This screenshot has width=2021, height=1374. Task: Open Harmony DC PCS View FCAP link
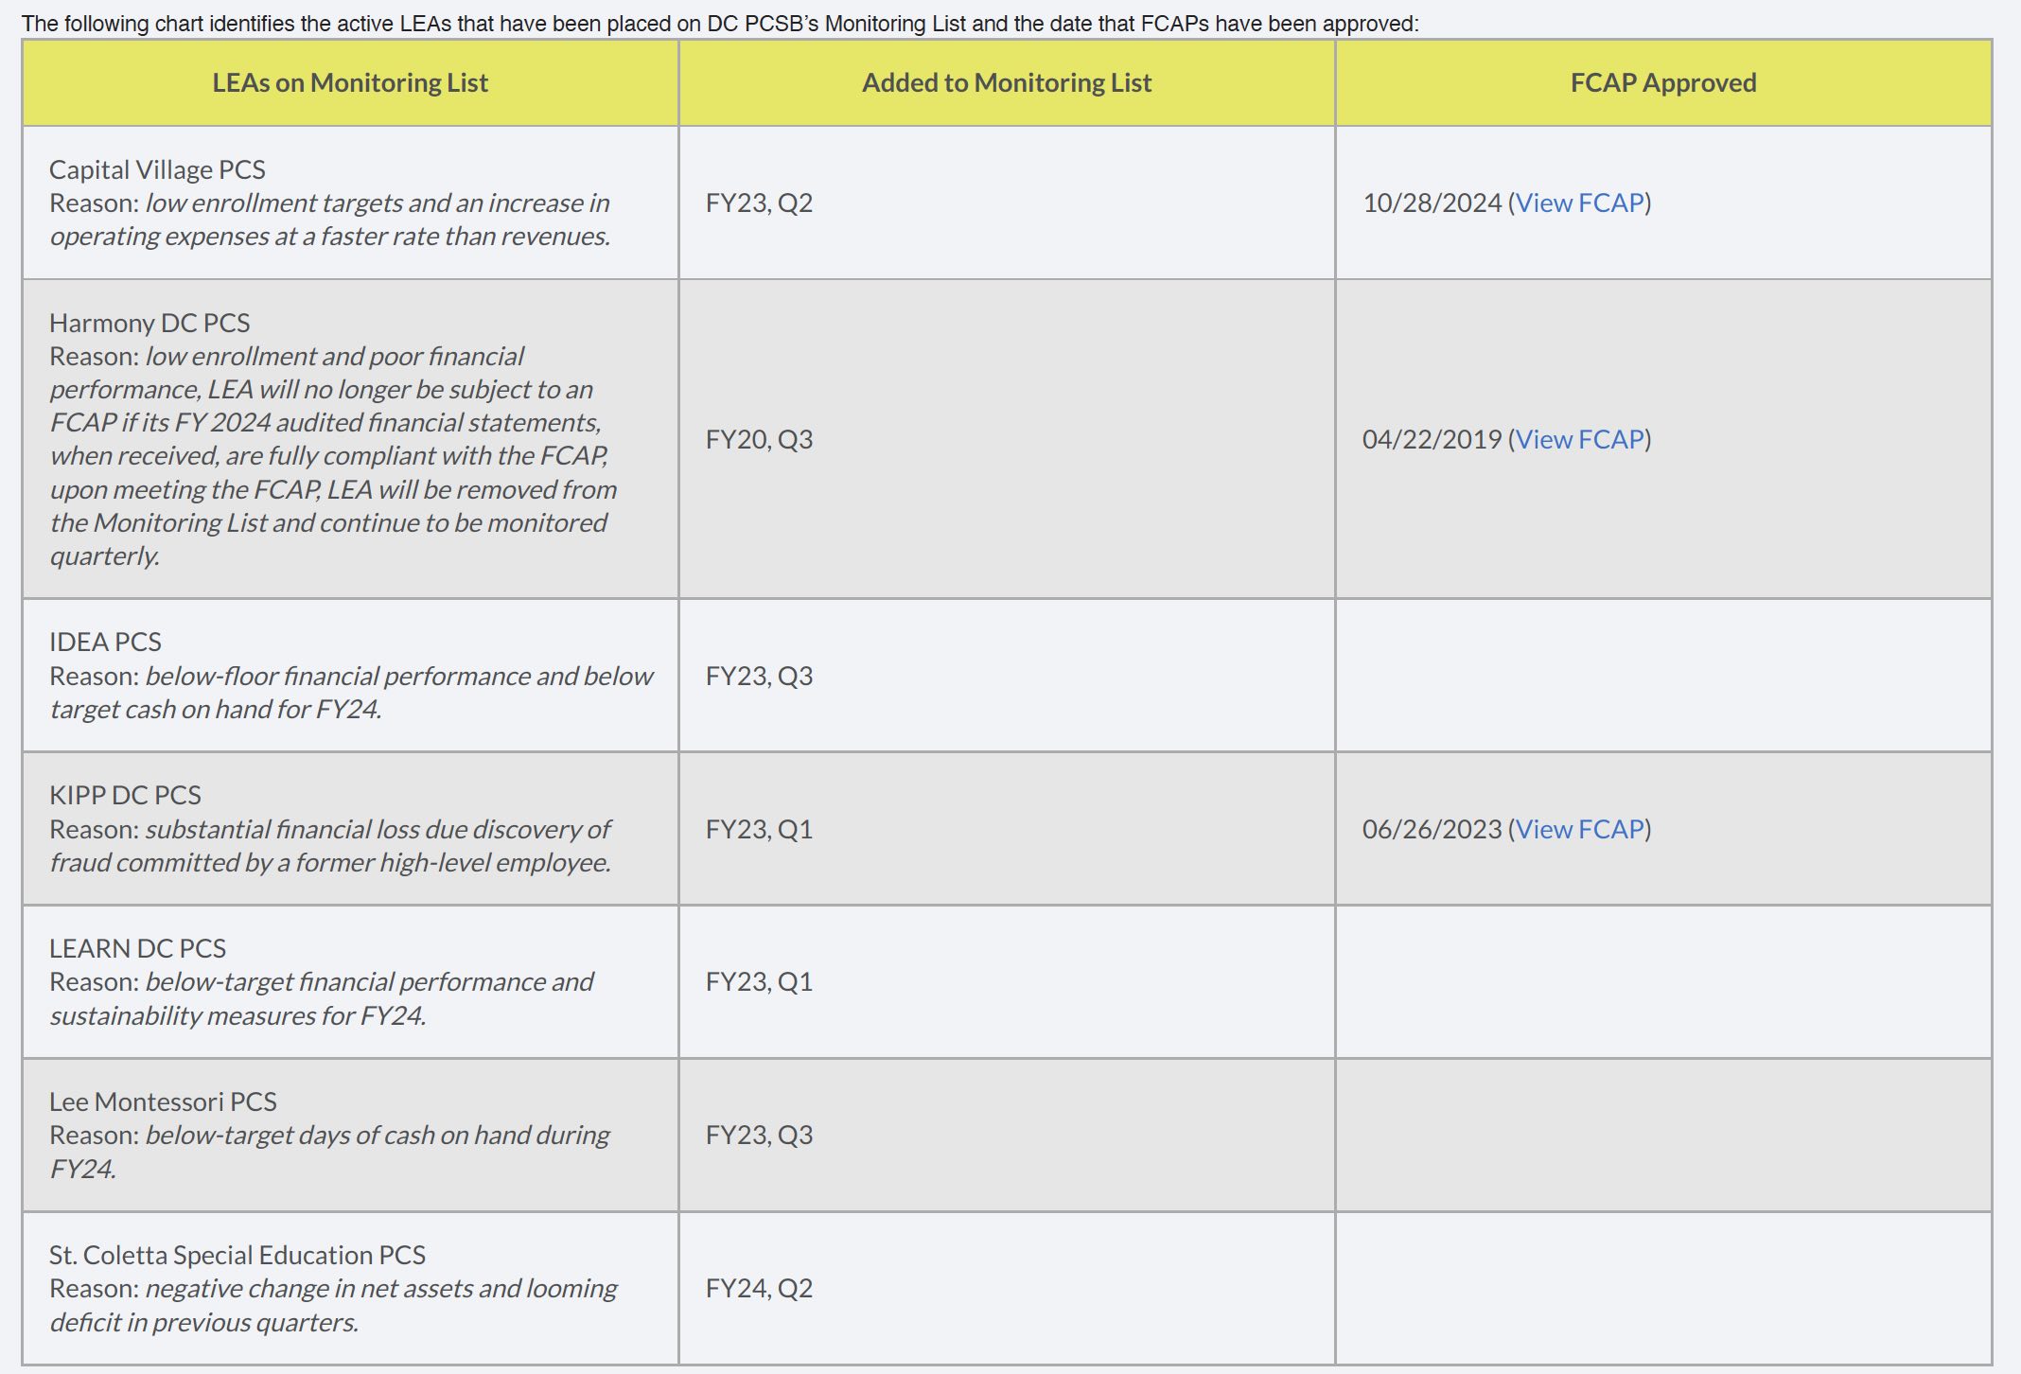[x=1579, y=440]
